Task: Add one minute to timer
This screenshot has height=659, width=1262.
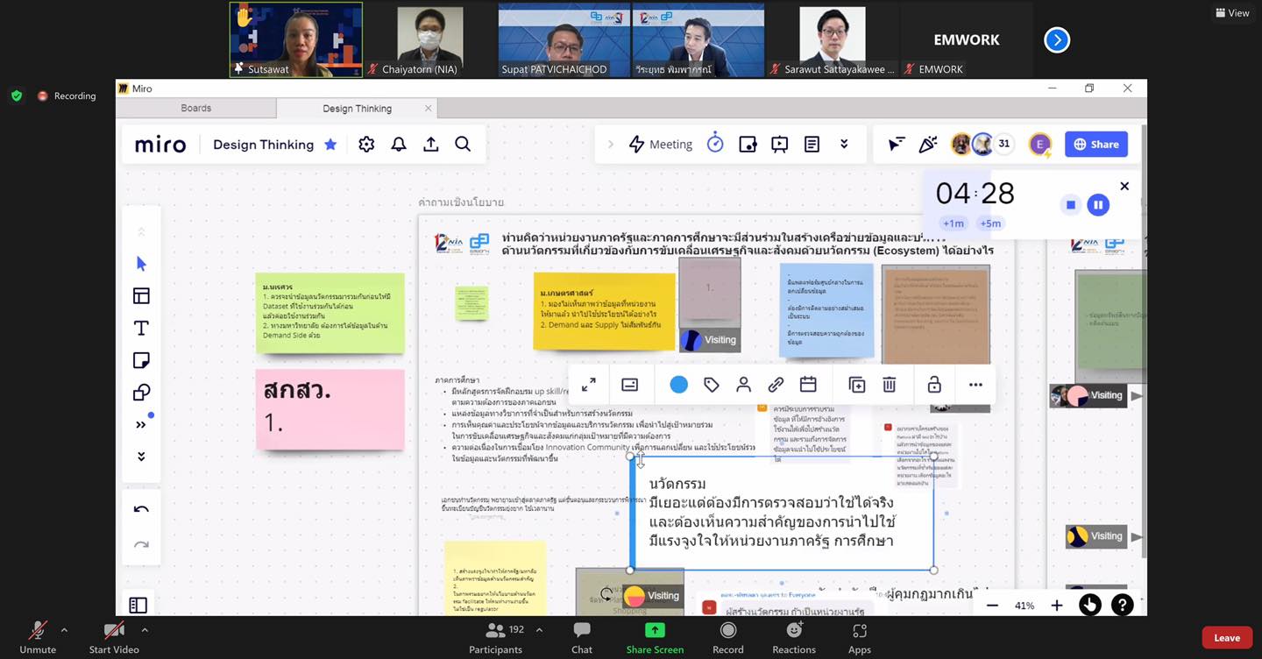Action: point(954,223)
